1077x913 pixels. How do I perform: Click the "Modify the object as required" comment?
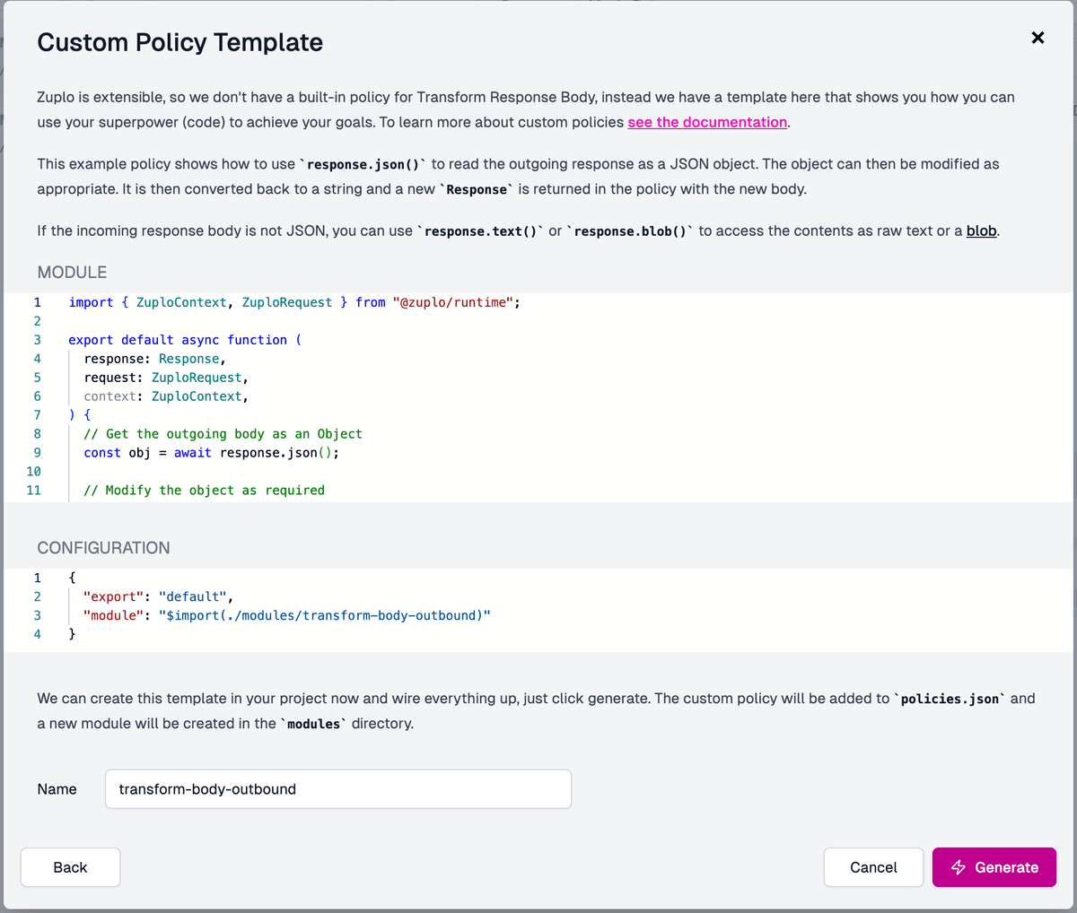[x=205, y=491]
